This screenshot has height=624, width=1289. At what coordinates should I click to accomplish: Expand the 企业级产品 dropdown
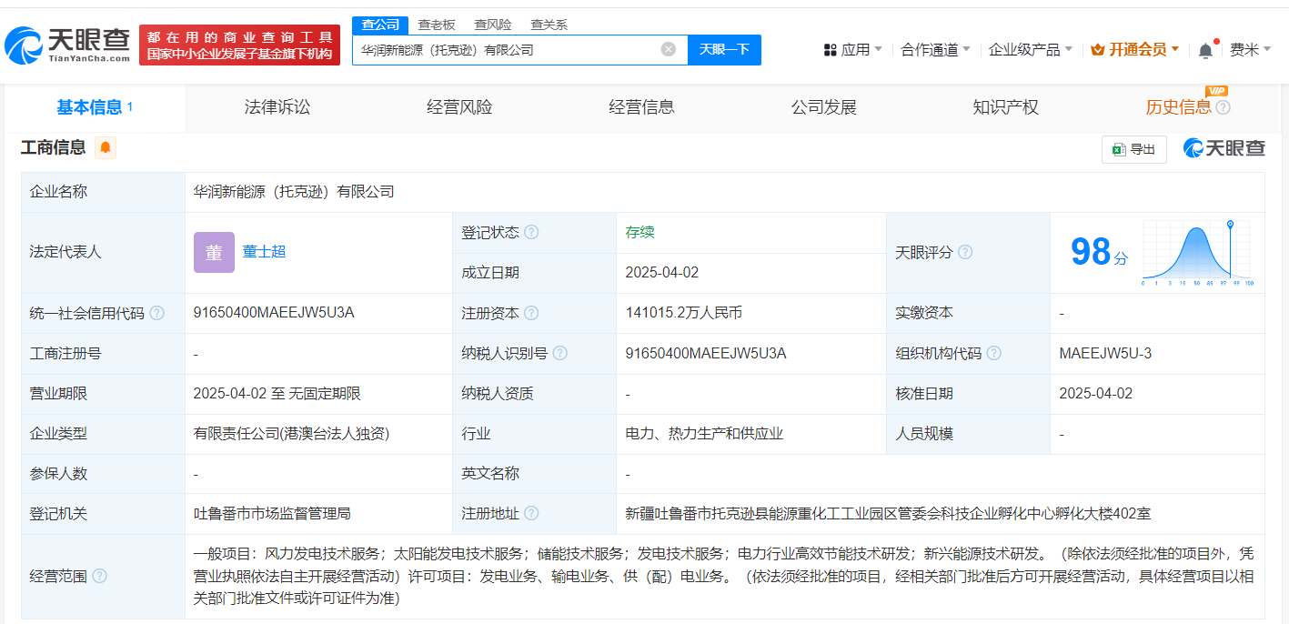click(1030, 49)
